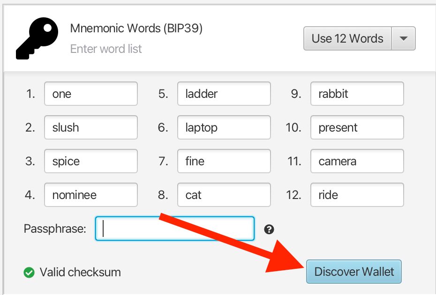Click the passphrase help question mark icon
This screenshot has width=436, height=295.
pos(269,229)
